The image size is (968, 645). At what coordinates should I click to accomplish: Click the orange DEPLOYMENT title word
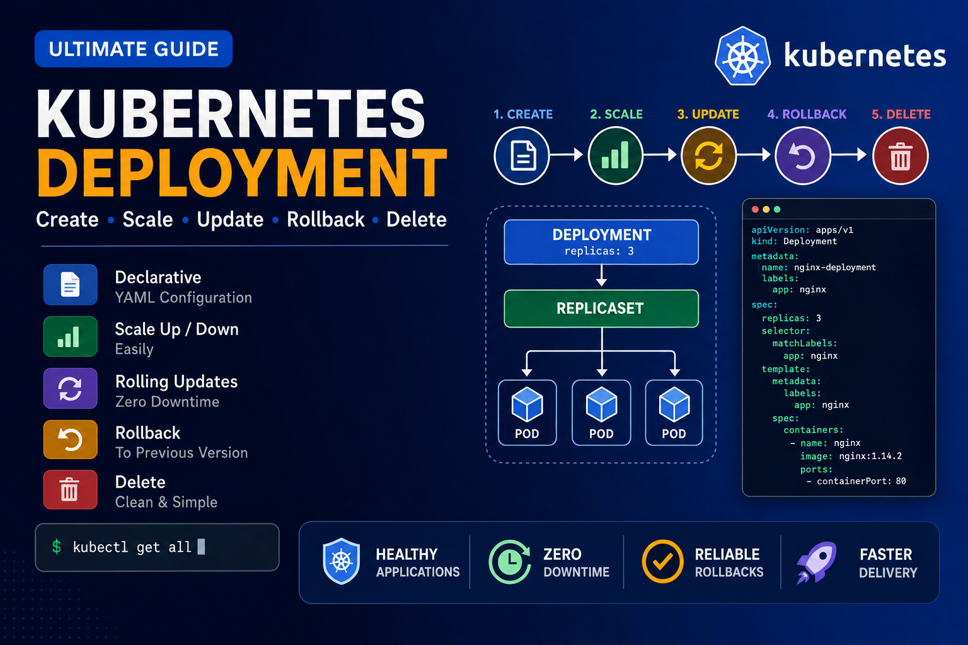[x=243, y=173]
